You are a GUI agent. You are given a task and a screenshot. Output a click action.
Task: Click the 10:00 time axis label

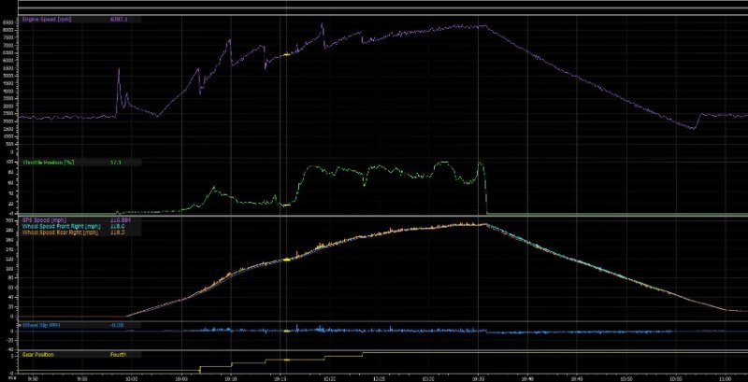pyautogui.click(x=131, y=379)
